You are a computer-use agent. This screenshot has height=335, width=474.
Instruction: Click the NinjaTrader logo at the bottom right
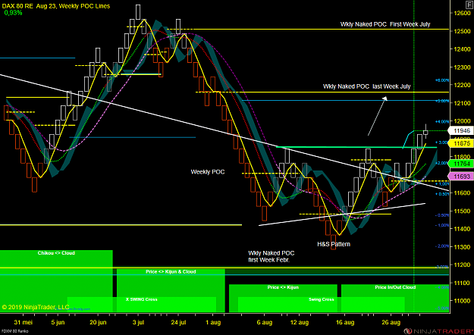pos(438,331)
